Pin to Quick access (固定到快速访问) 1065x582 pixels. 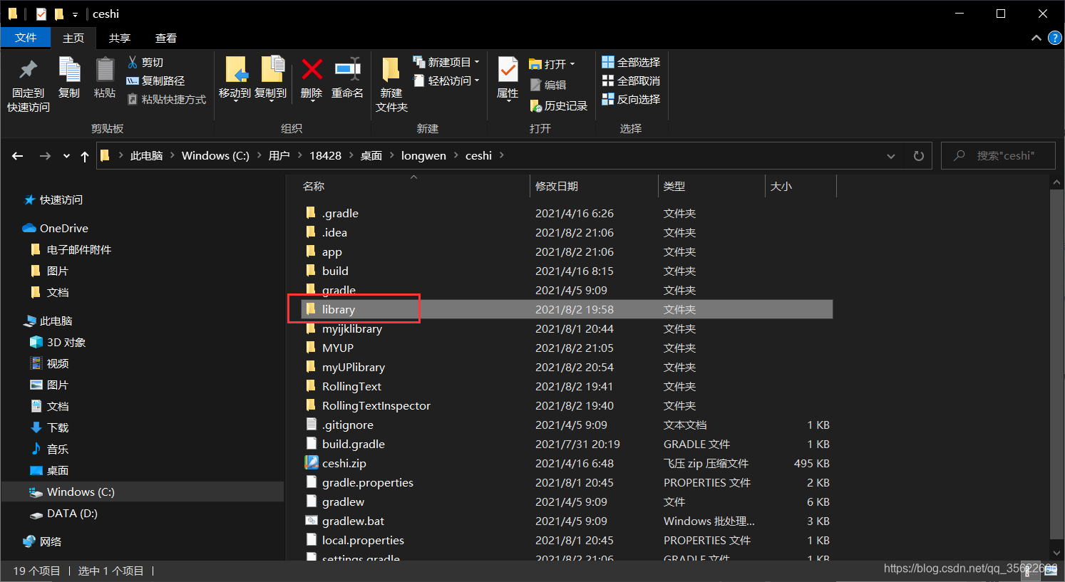pyautogui.click(x=29, y=85)
